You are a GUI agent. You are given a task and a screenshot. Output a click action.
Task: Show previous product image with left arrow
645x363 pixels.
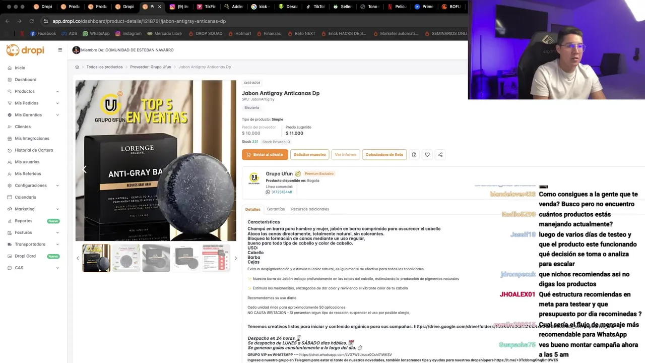[x=84, y=169]
